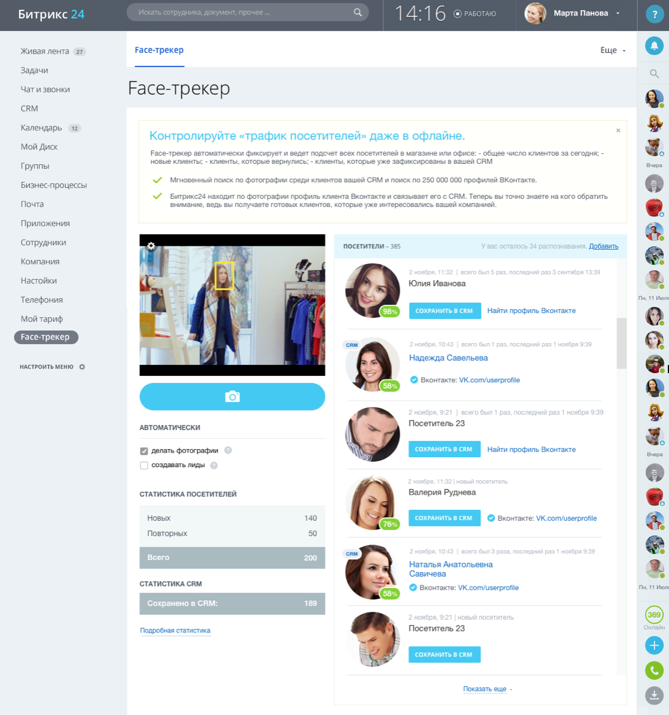Open Бизнес-процессы menu item

point(54,185)
